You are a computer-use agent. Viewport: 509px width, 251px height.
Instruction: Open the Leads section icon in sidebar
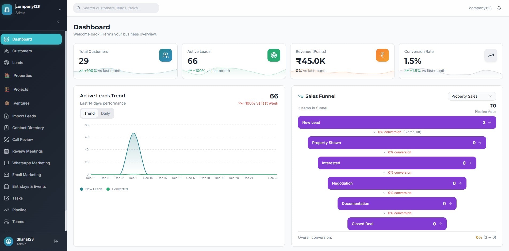tap(7, 63)
